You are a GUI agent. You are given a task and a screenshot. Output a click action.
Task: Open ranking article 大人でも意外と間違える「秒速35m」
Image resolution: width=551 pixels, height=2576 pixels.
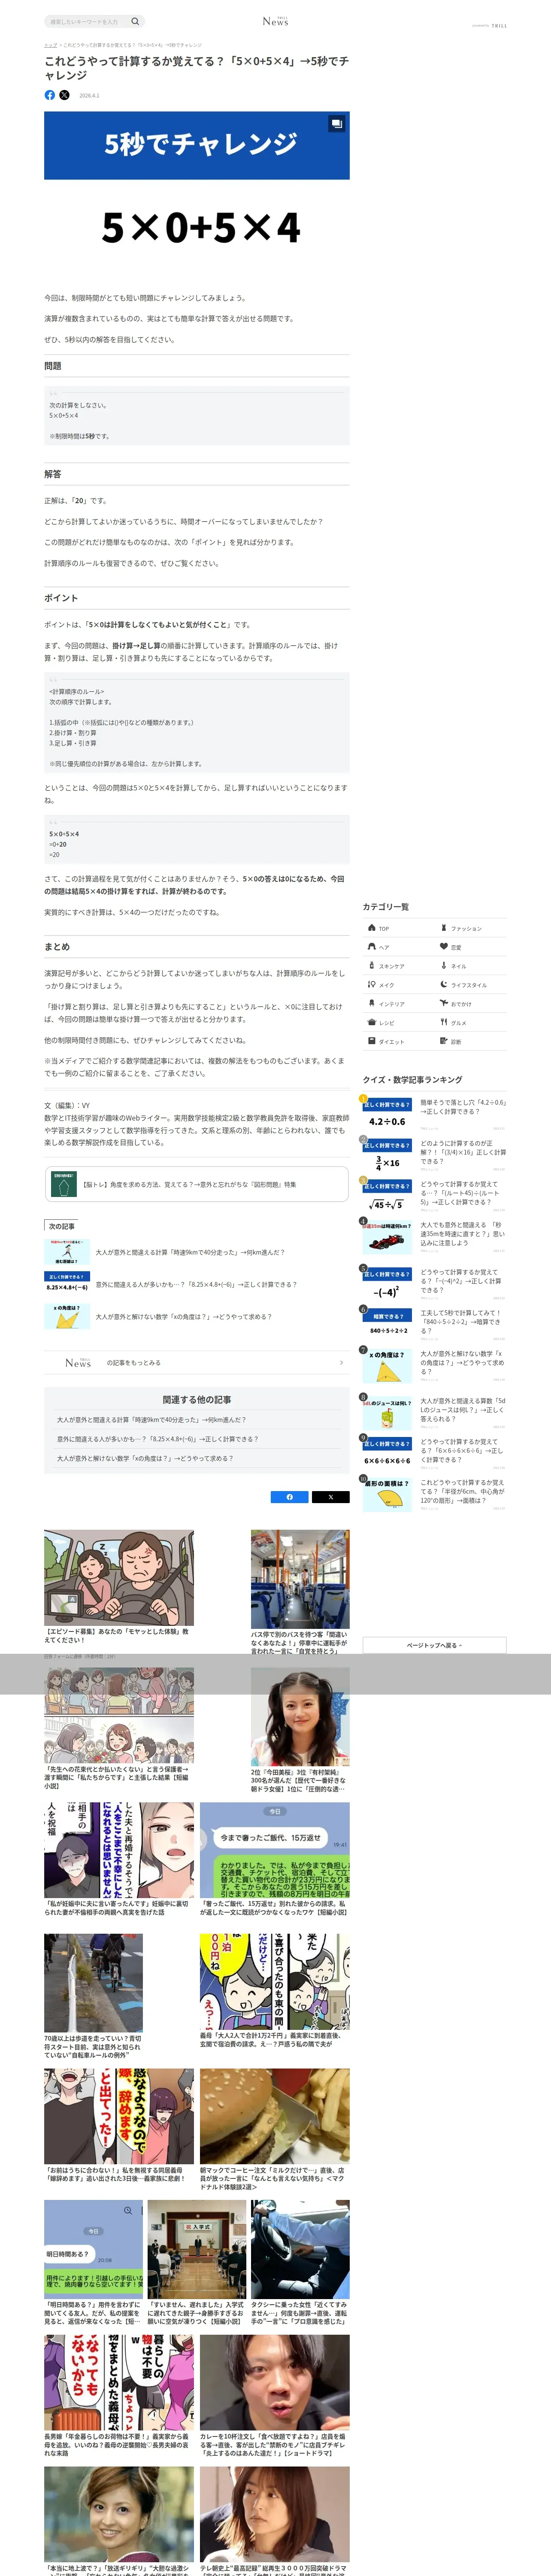click(x=463, y=1233)
